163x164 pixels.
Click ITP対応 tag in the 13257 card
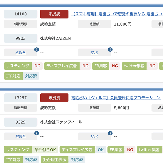[x=13, y=160]
